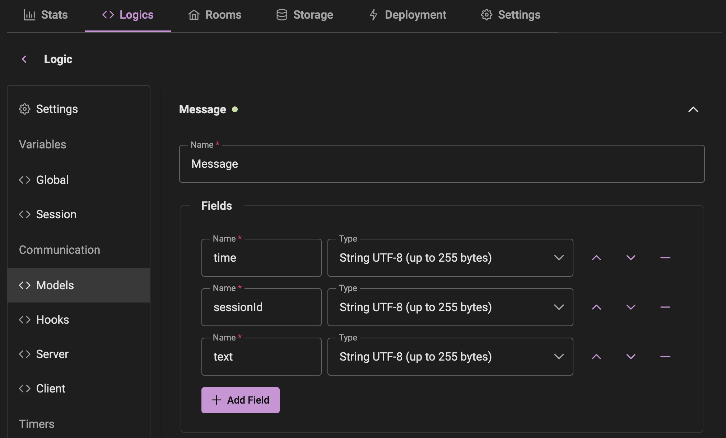This screenshot has width=726, height=438.
Task: Expand the type dropdown for time field
Action: [559, 257]
